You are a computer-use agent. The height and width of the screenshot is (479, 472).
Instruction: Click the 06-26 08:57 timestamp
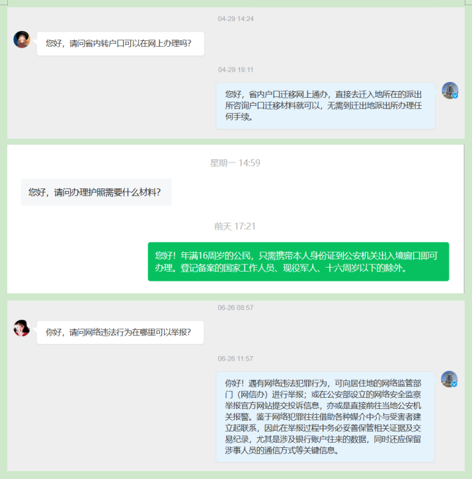(235, 308)
